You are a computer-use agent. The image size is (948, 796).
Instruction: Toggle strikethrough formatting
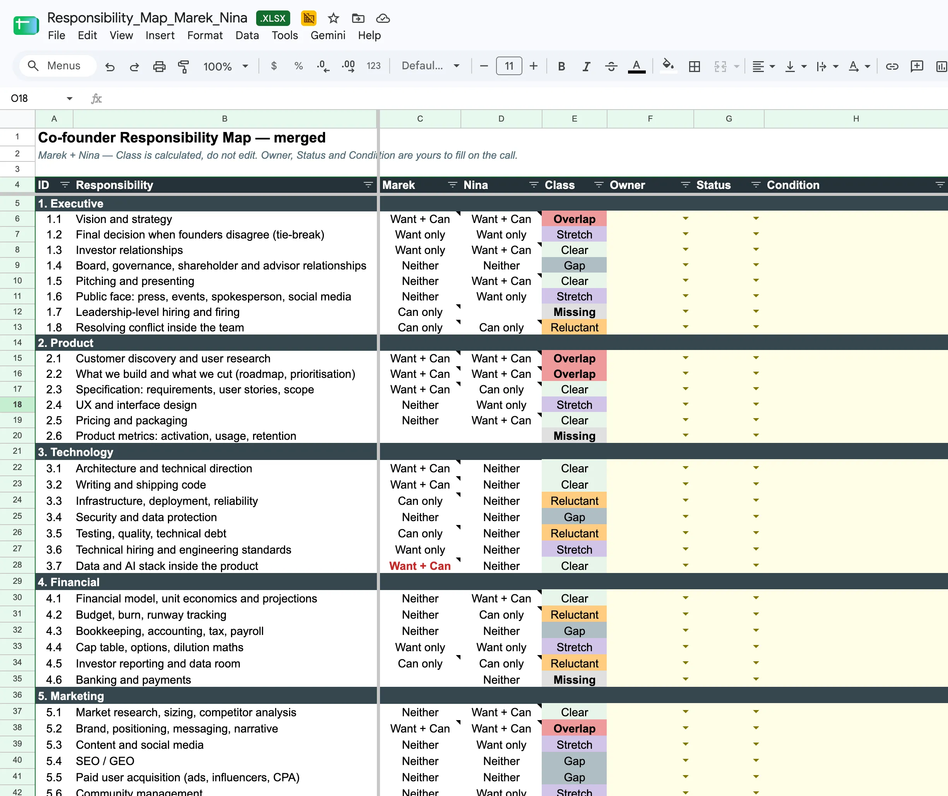(611, 67)
